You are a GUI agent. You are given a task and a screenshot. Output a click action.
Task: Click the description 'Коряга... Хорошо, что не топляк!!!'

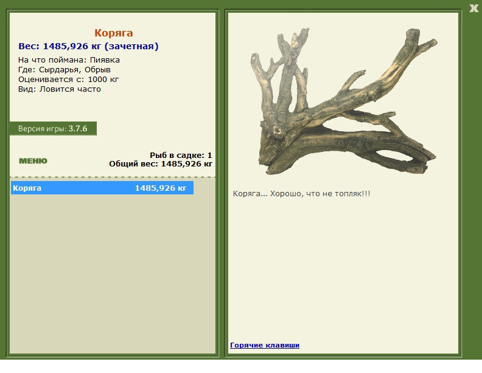[302, 194]
